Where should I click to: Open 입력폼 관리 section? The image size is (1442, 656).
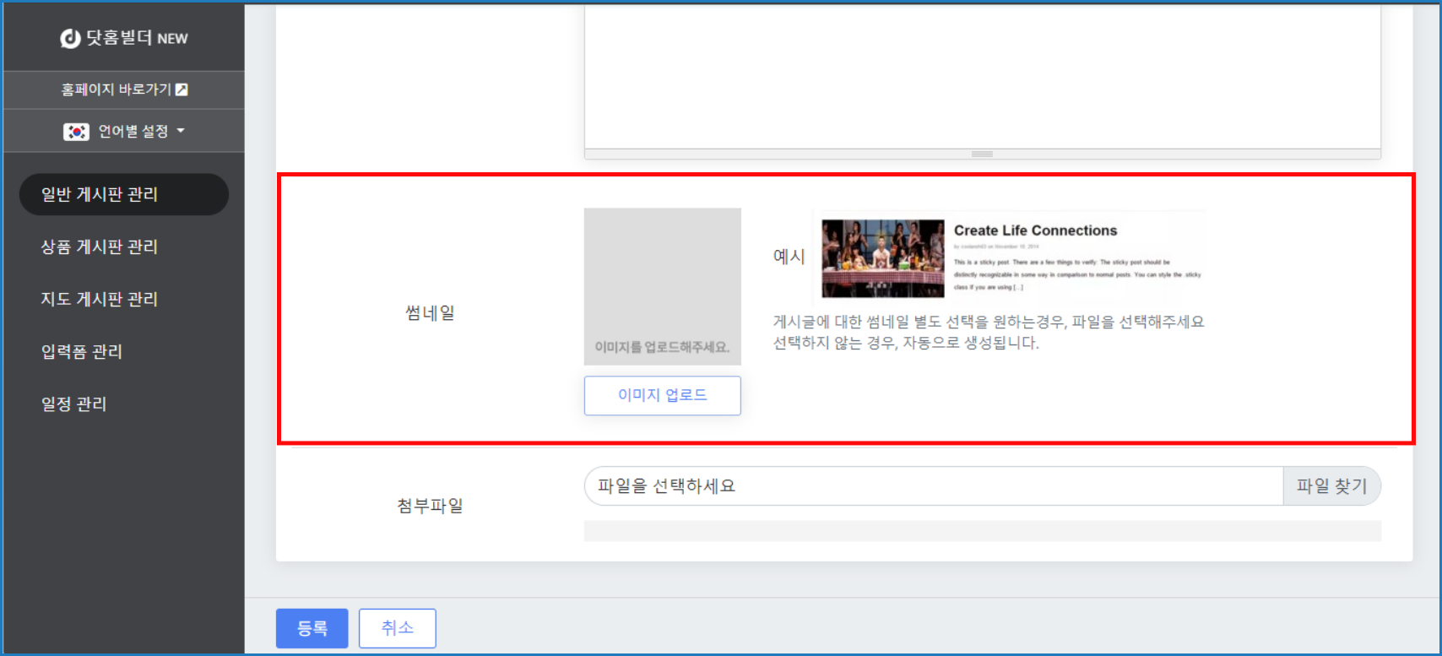coord(82,351)
